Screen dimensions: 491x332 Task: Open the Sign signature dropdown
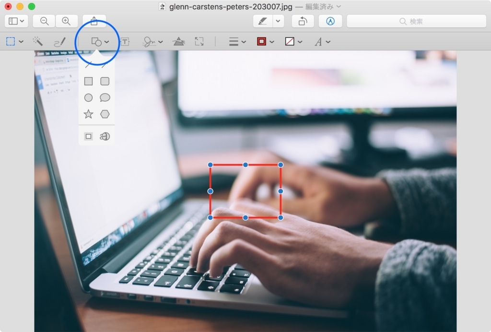pyautogui.click(x=153, y=42)
